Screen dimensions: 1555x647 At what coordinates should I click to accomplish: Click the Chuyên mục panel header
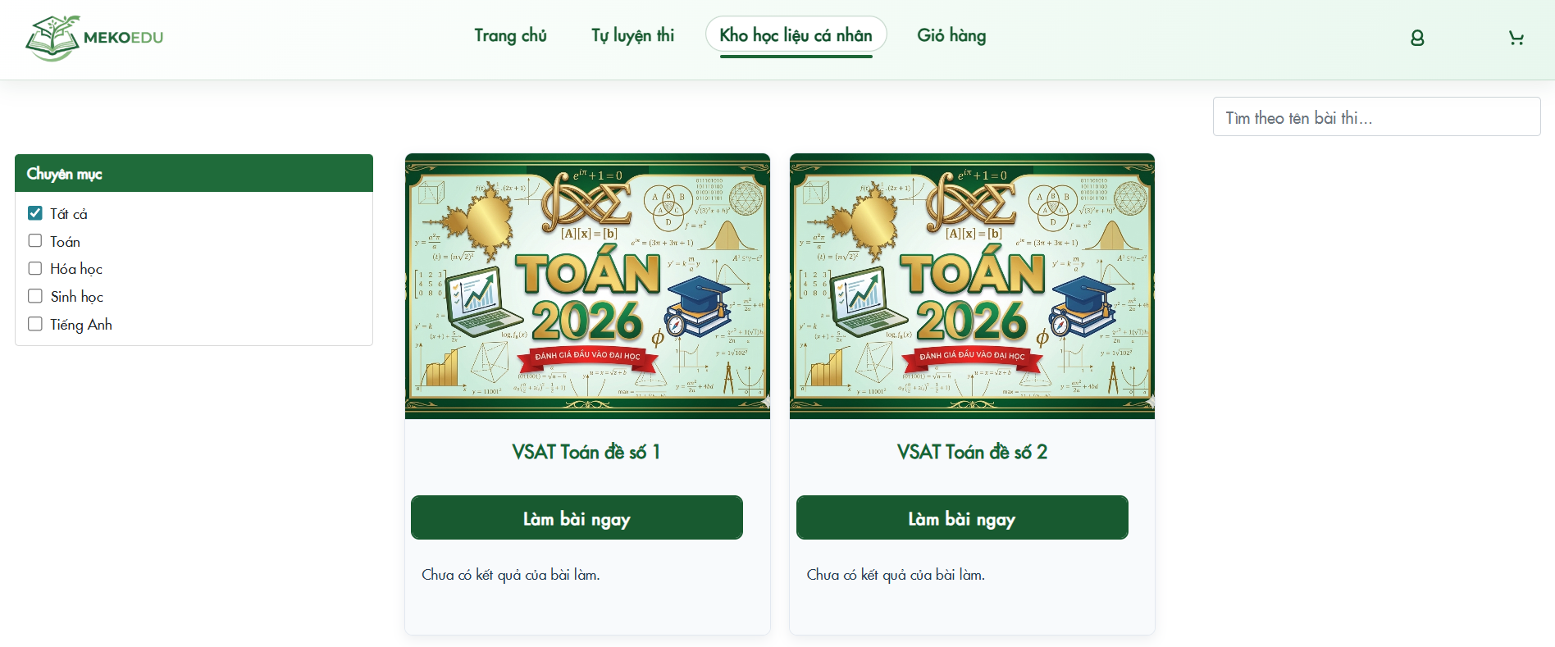click(x=194, y=173)
